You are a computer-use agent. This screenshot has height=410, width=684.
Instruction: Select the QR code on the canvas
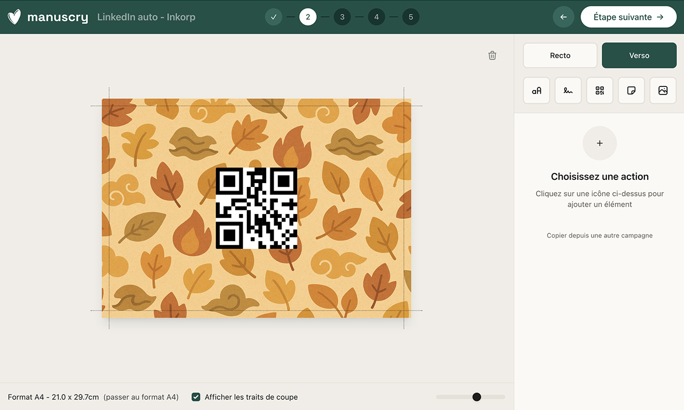pos(256,208)
